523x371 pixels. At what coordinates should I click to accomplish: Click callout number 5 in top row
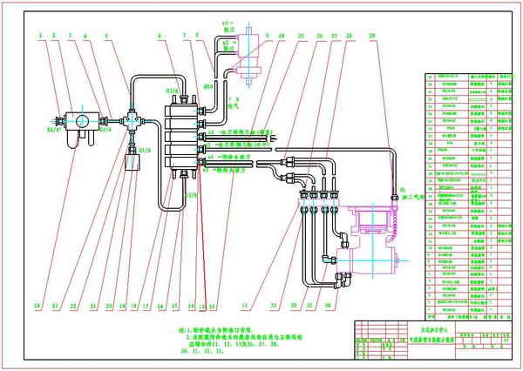click(x=106, y=36)
